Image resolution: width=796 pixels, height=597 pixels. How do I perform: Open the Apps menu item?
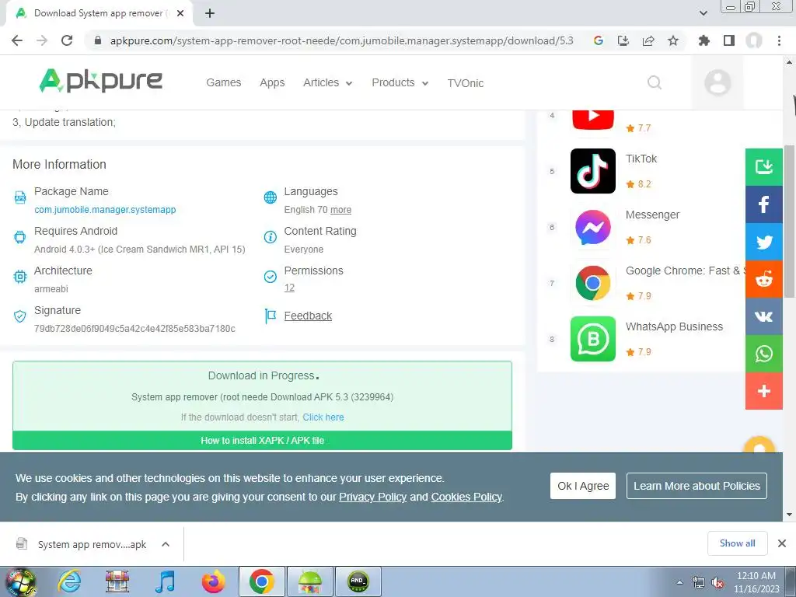click(x=272, y=82)
